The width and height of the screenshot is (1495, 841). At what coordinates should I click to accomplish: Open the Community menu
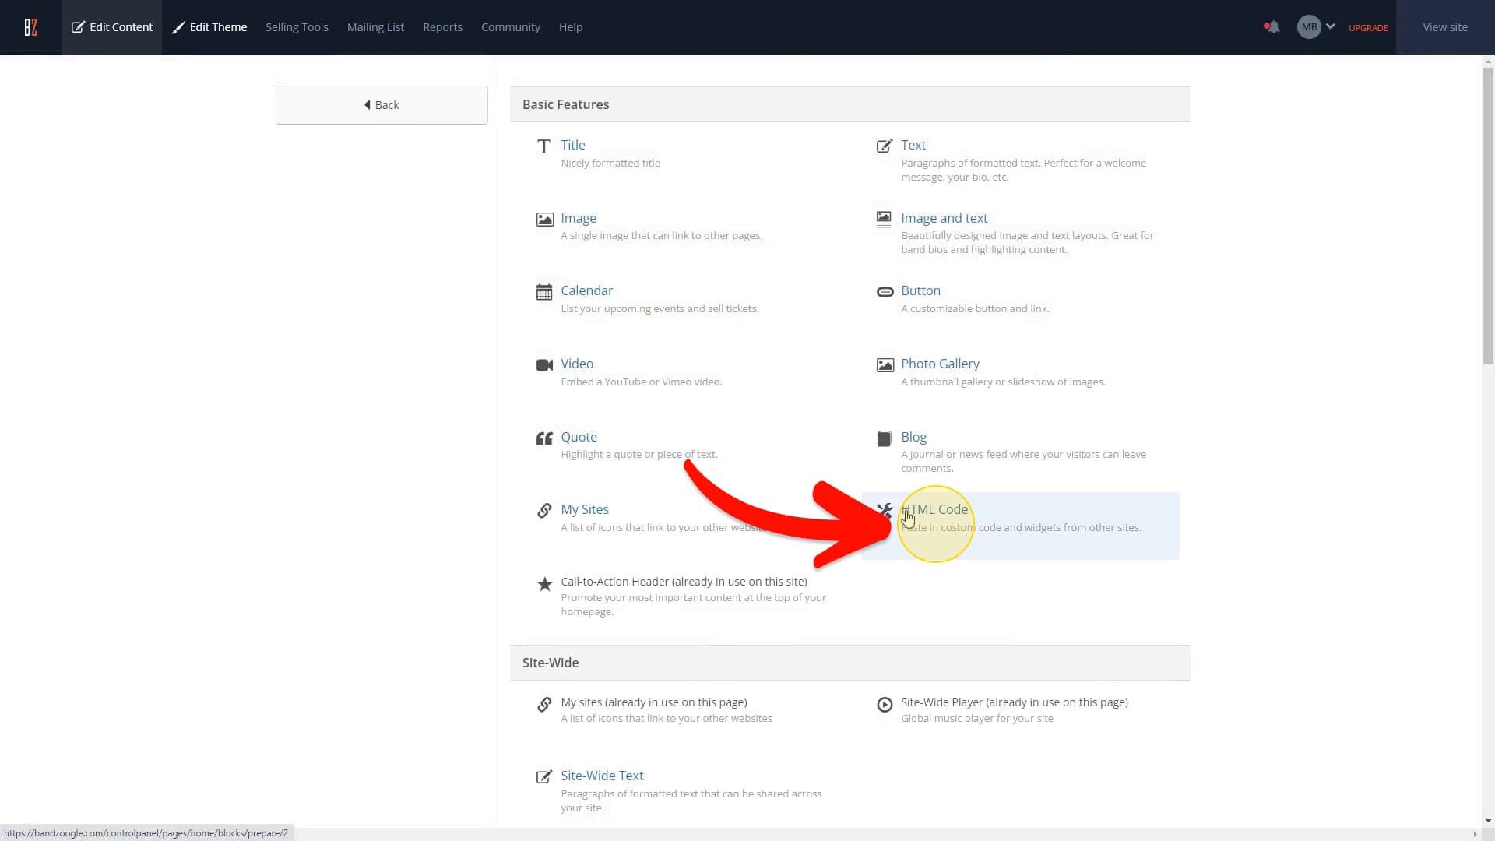click(511, 27)
